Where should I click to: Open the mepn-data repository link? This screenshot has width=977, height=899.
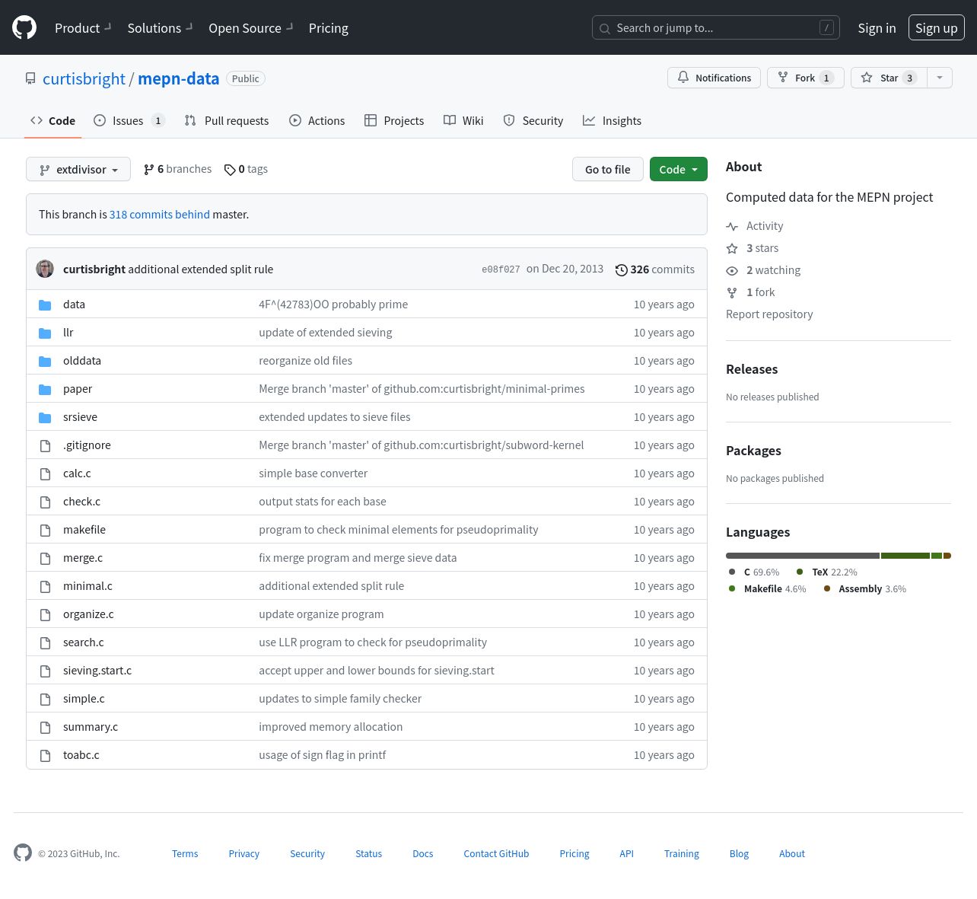pyautogui.click(x=179, y=78)
